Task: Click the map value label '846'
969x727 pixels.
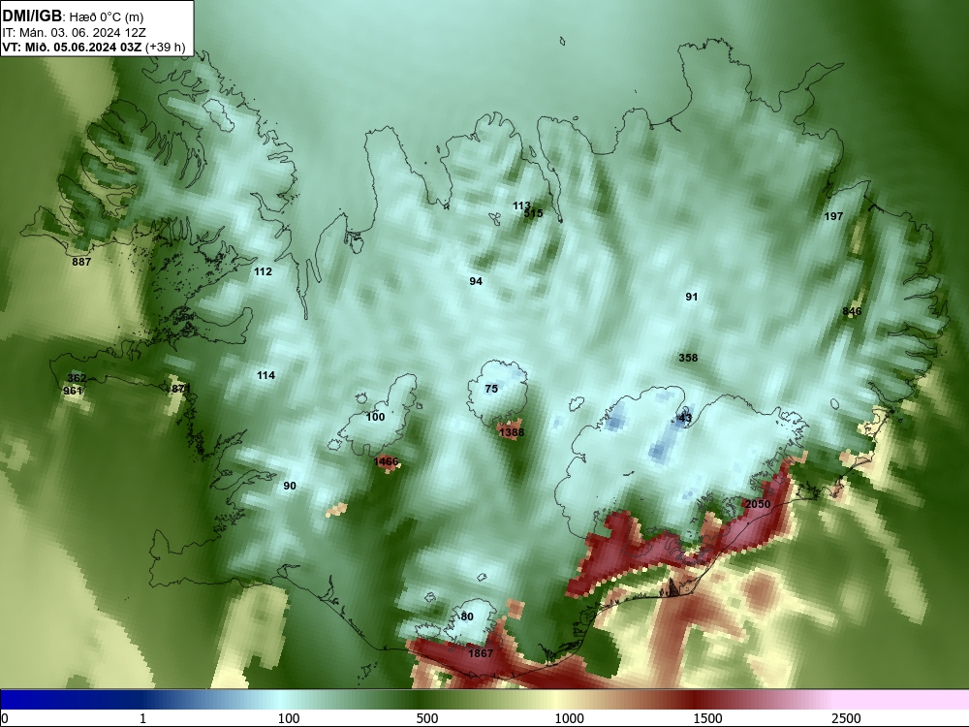Action: [852, 311]
